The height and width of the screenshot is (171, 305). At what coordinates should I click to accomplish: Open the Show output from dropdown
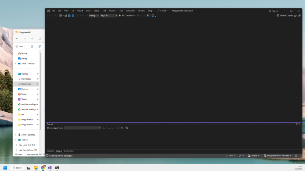click(x=82, y=128)
